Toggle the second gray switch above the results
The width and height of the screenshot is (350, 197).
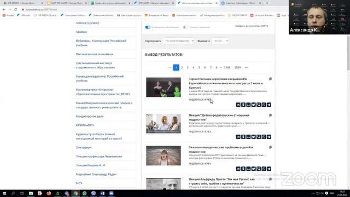click(x=185, y=27)
